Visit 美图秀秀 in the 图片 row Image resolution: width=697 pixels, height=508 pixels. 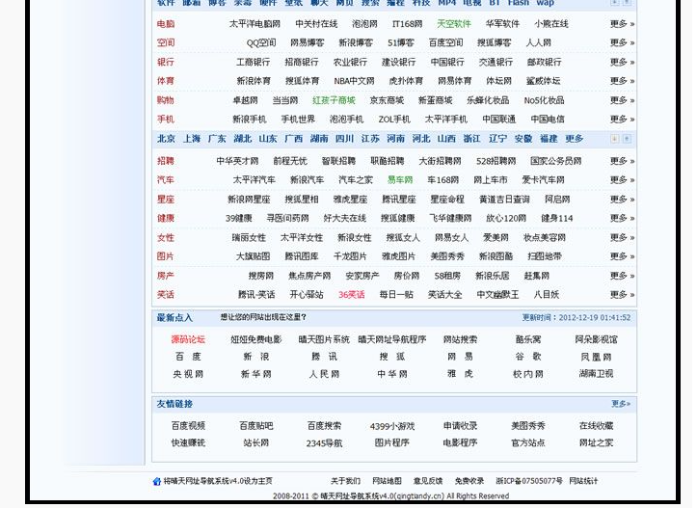click(447, 256)
